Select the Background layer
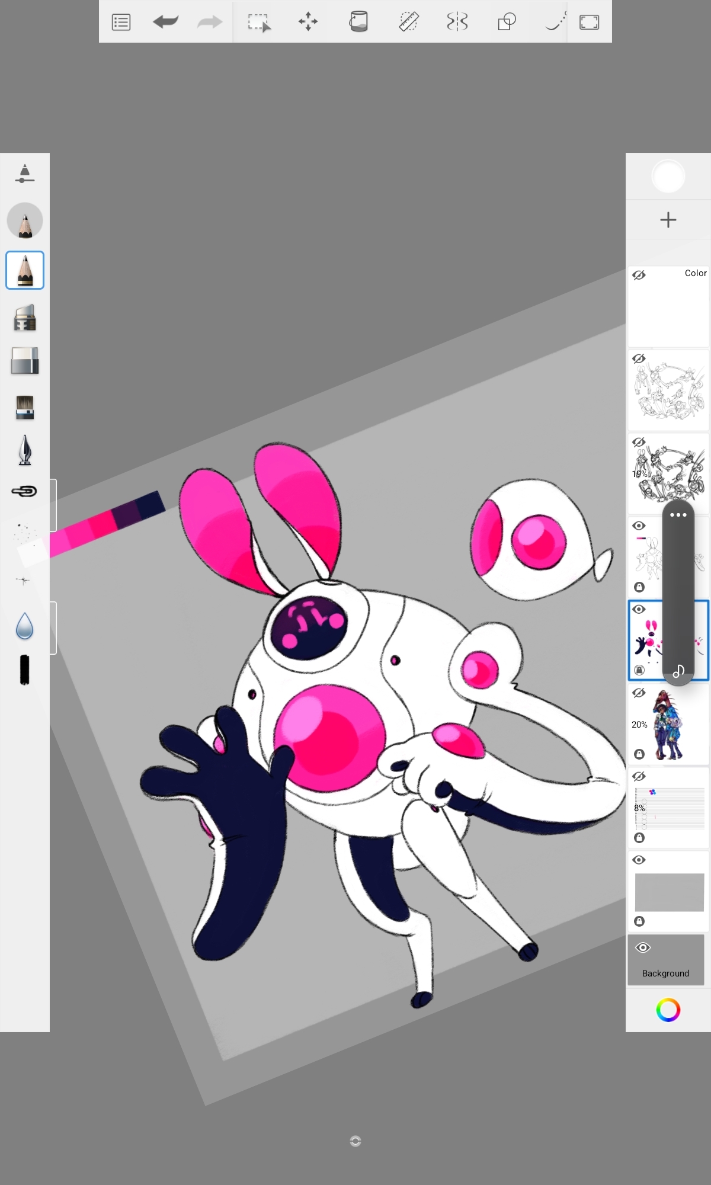Screen dimensions: 711x1185 point(666,960)
